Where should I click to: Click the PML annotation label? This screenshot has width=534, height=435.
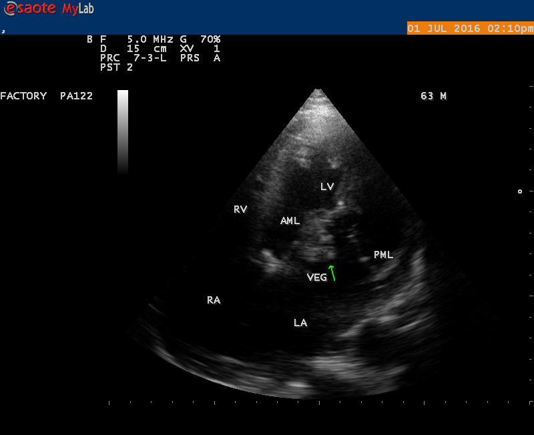click(x=383, y=255)
